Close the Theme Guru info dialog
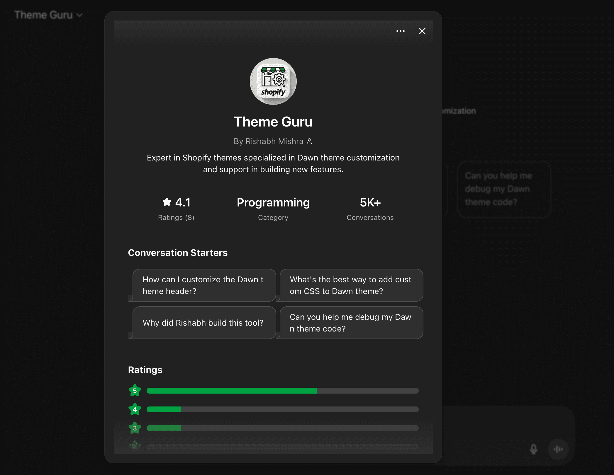The image size is (614, 475). [x=422, y=31]
